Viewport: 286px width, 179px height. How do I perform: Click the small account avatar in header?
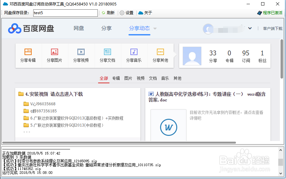pos(208,29)
